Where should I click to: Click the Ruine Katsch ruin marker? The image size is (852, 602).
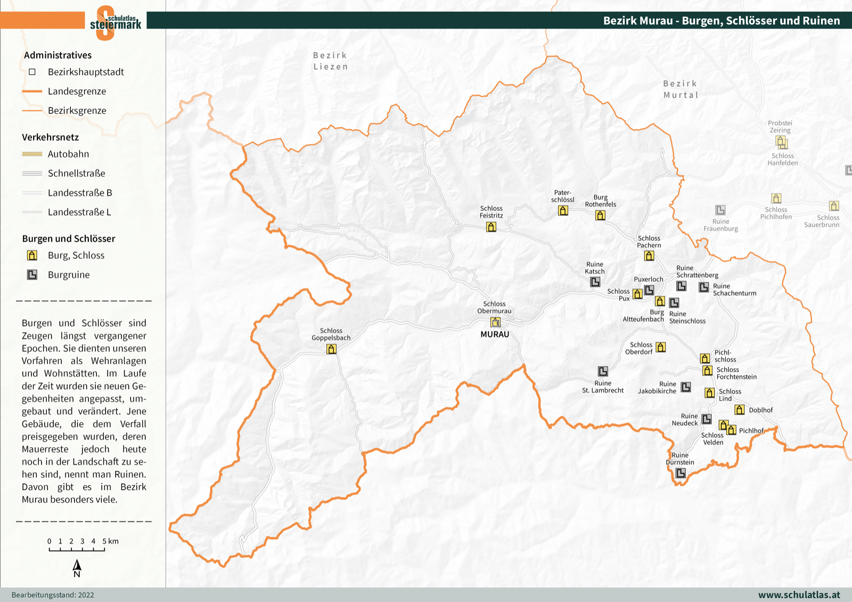(x=595, y=282)
